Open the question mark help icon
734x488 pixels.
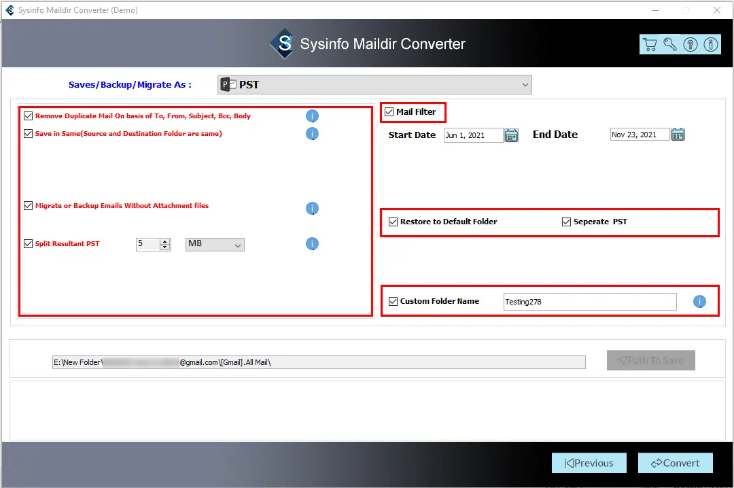[691, 44]
